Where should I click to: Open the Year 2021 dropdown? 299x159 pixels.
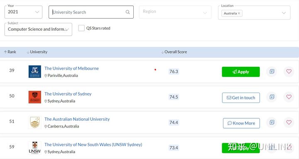(23, 12)
